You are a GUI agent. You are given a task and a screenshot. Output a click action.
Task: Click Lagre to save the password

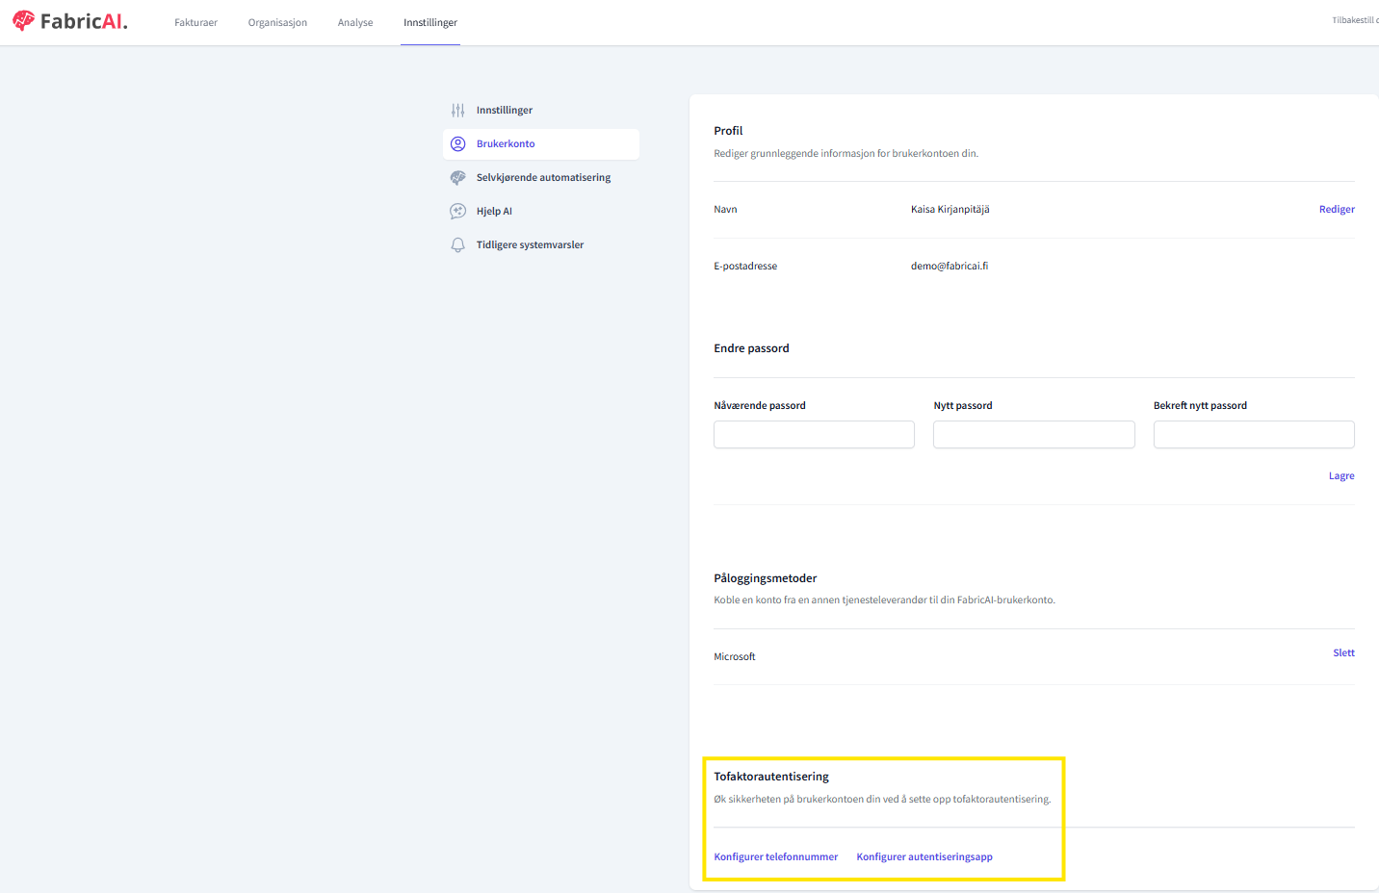[1341, 476]
